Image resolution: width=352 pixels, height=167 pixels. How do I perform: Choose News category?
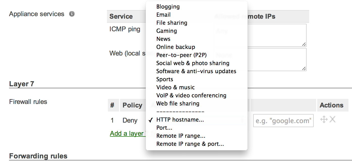pyautogui.click(x=163, y=39)
